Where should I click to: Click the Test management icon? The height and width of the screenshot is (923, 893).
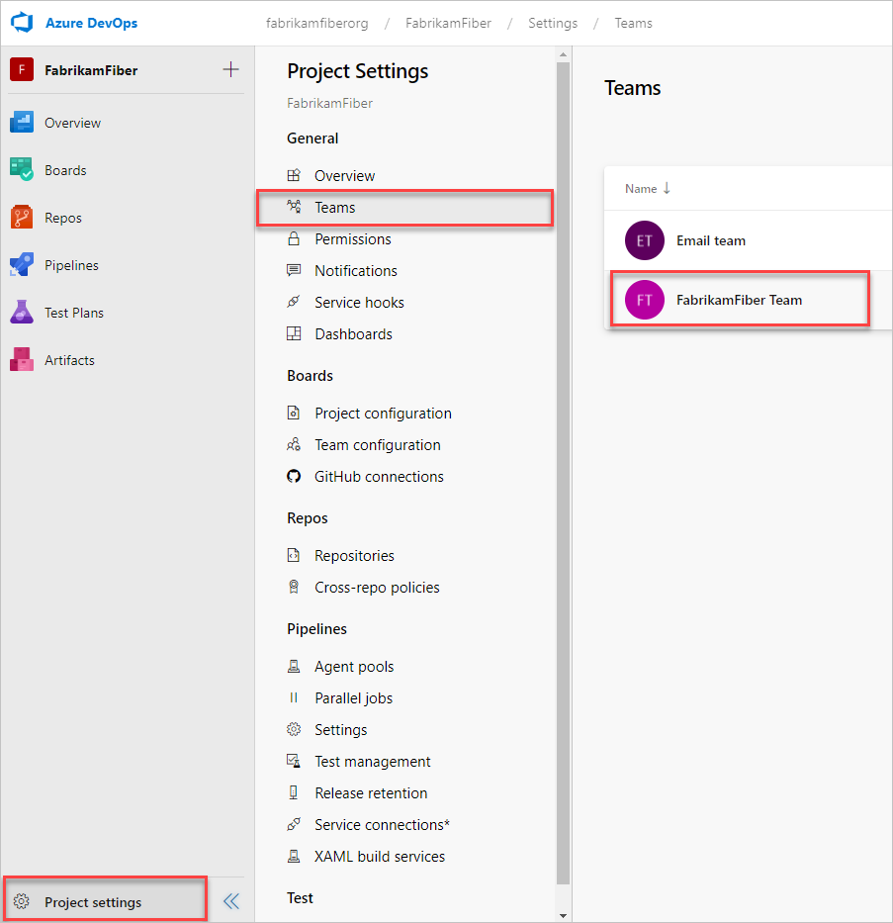(294, 761)
